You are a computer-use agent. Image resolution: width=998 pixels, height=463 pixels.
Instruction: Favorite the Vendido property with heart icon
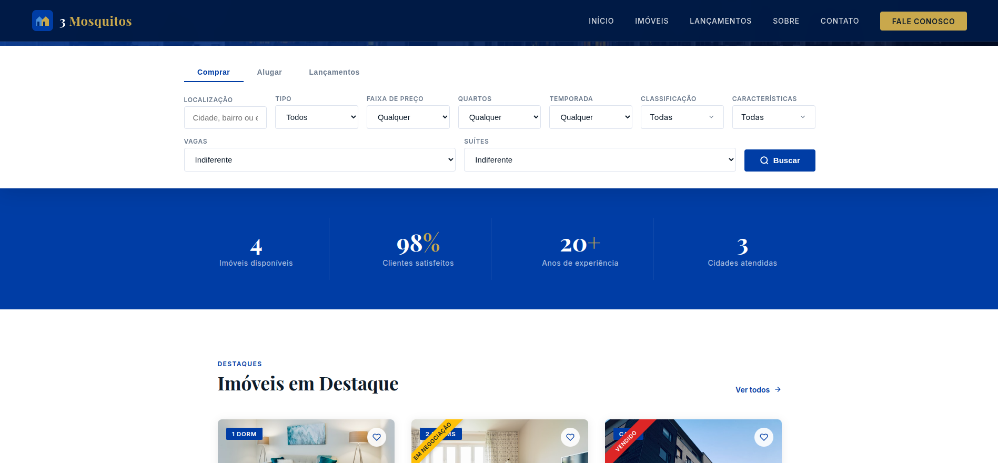coord(764,437)
